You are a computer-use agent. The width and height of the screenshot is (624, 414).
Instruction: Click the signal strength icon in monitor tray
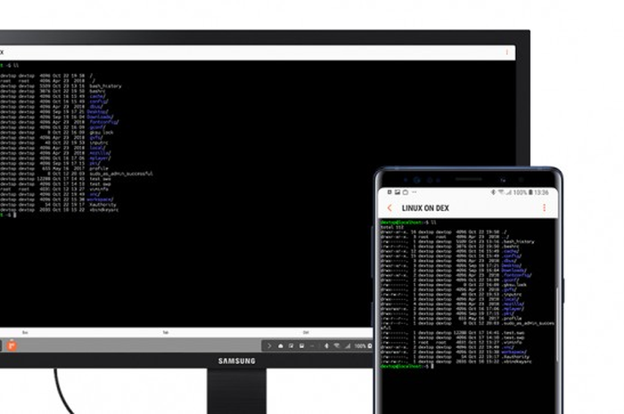coord(348,346)
